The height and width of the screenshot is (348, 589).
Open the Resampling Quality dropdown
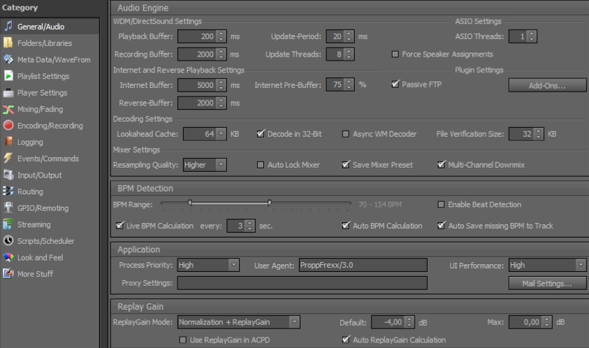point(221,165)
